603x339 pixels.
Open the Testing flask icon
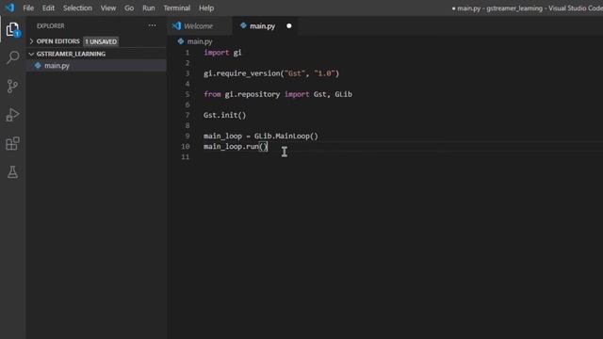12,172
